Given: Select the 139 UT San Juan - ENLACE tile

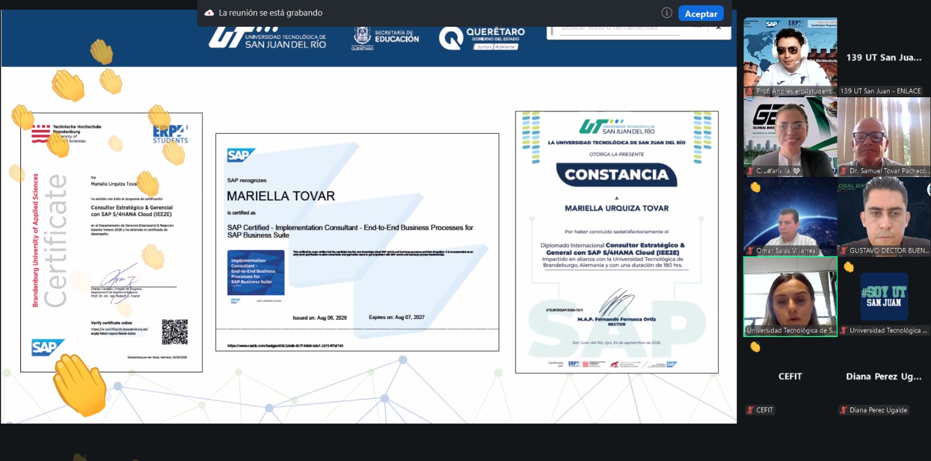Looking at the screenshot, I should (x=884, y=56).
